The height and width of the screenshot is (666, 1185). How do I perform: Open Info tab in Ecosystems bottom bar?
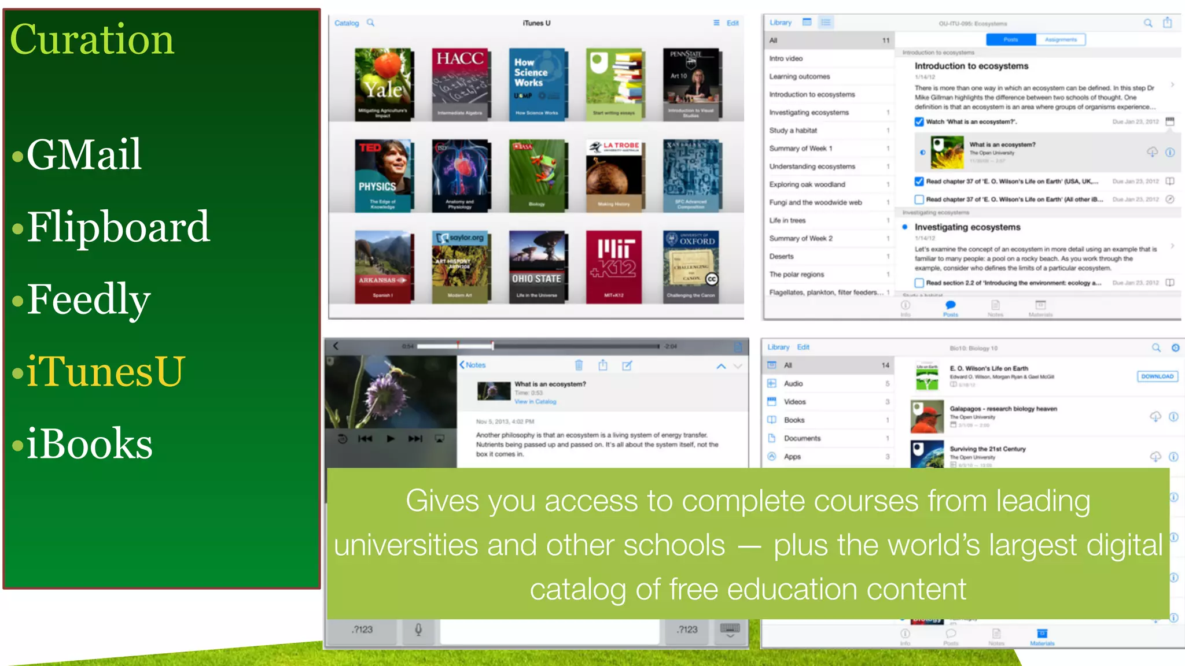(906, 308)
